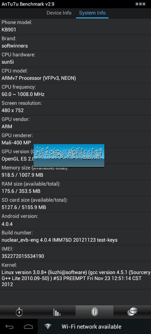
Task: Select the CPU frequency row
Action: tap(75, 91)
